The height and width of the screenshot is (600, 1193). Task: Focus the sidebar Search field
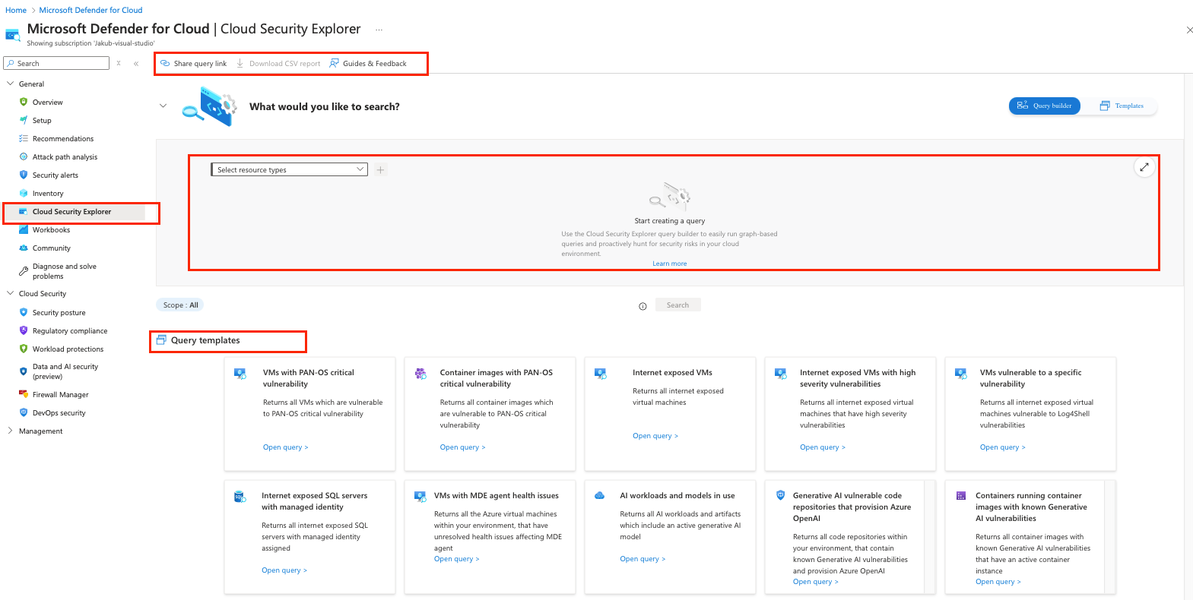tap(56, 63)
